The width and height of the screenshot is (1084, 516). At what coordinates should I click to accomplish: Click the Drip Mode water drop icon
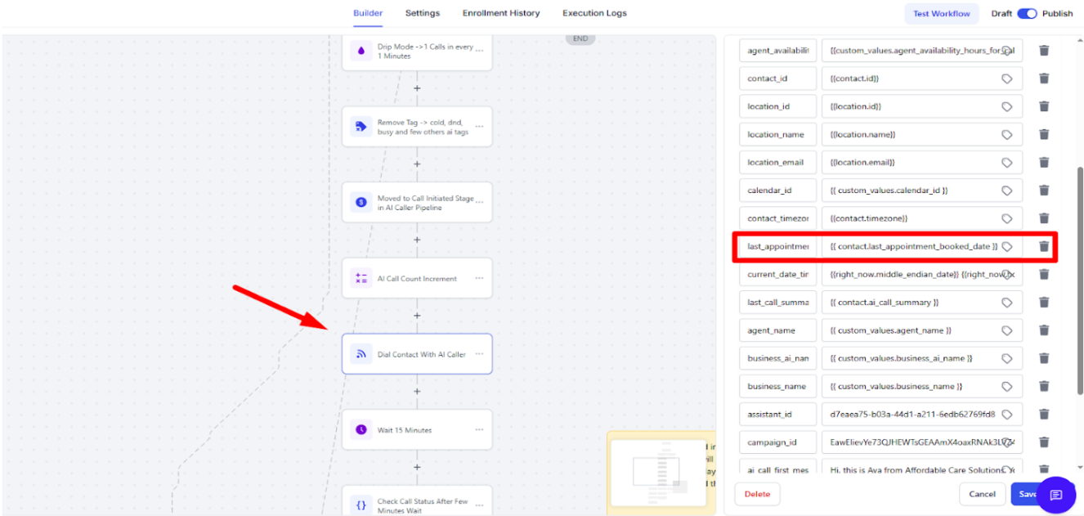361,51
